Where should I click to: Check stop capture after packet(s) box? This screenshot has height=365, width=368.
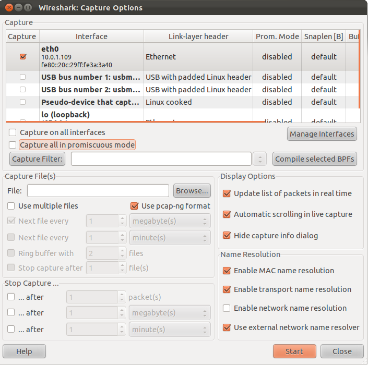[11, 297]
